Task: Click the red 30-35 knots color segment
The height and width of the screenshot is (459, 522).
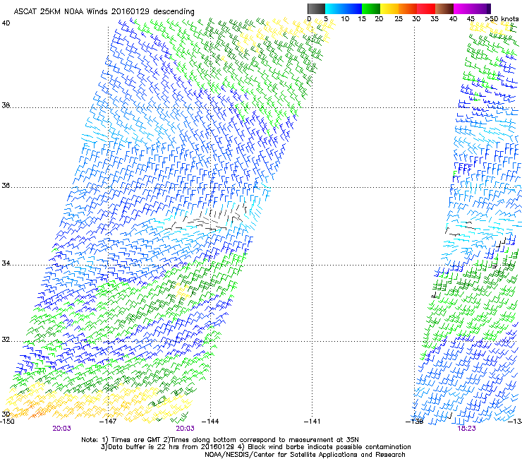Action: pyautogui.click(x=426, y=8)
